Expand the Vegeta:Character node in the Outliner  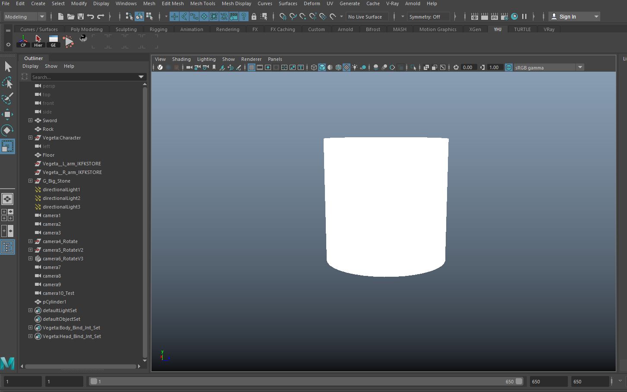point(30,137)
